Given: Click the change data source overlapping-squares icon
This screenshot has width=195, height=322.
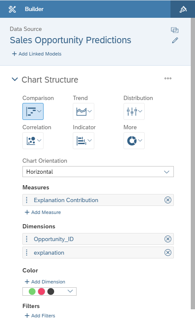Looking at the screenshot, I should (175, 30).
